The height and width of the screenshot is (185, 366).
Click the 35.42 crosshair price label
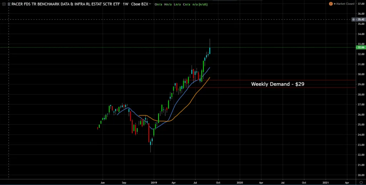pos(361,20)
